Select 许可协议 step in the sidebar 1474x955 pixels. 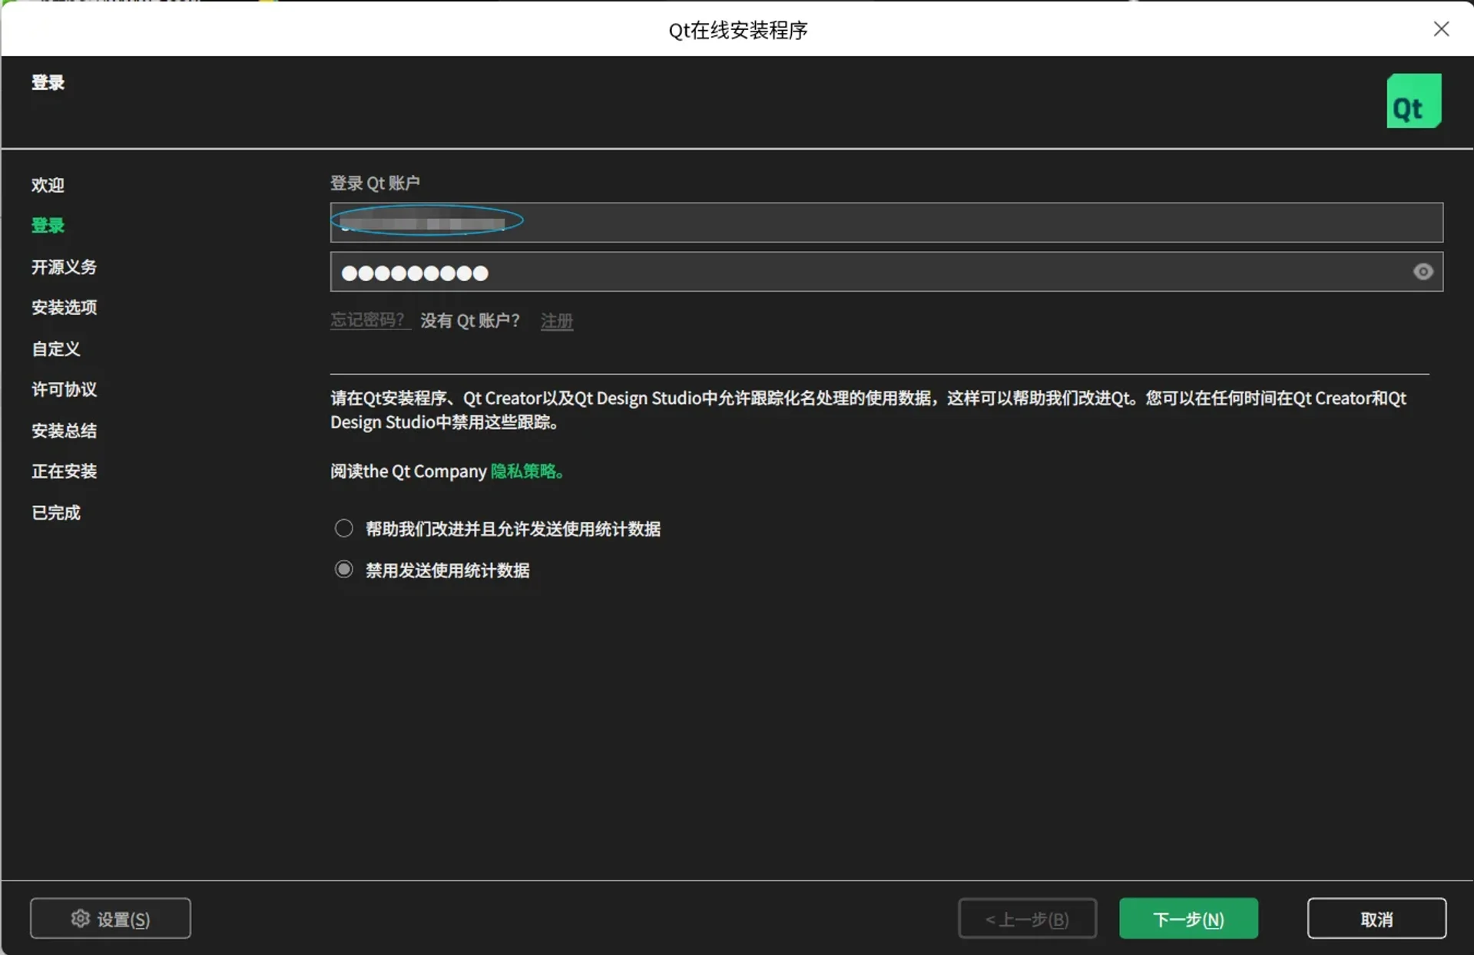[64, 389]
